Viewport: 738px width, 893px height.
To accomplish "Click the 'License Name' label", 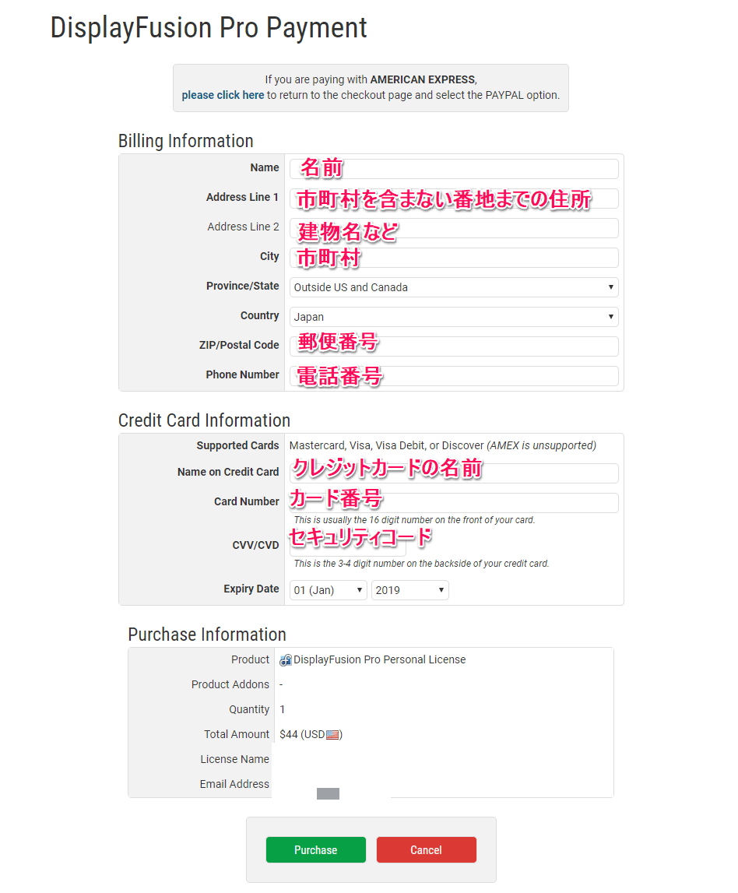I will coord(234,759).
